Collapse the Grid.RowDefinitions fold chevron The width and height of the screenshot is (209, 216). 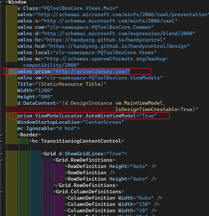pyautogui.click(x=1, y=160)
